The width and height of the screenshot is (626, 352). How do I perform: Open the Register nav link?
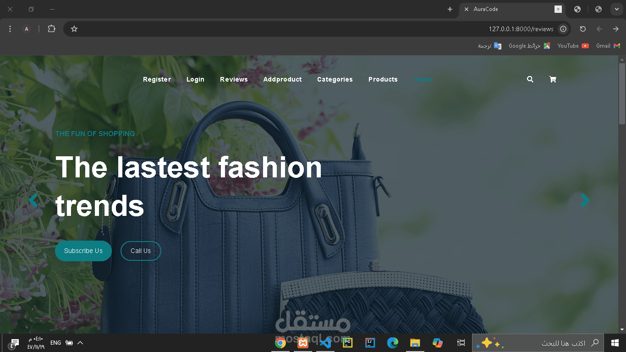157,79
